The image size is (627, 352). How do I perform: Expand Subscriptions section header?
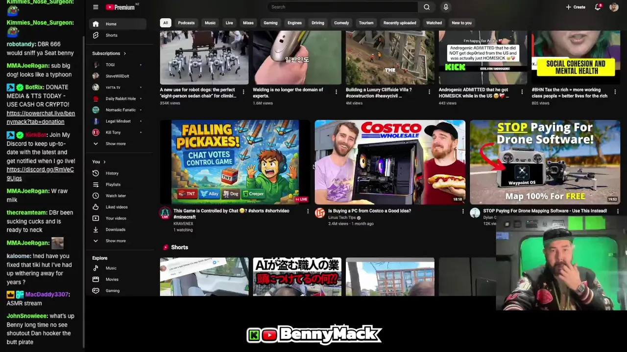[109, 53]
